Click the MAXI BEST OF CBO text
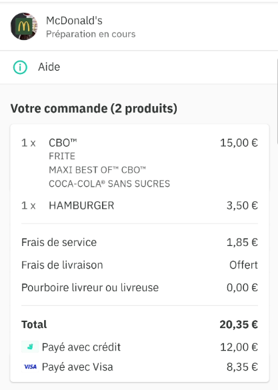278x390 pixels. click(97, 170)
